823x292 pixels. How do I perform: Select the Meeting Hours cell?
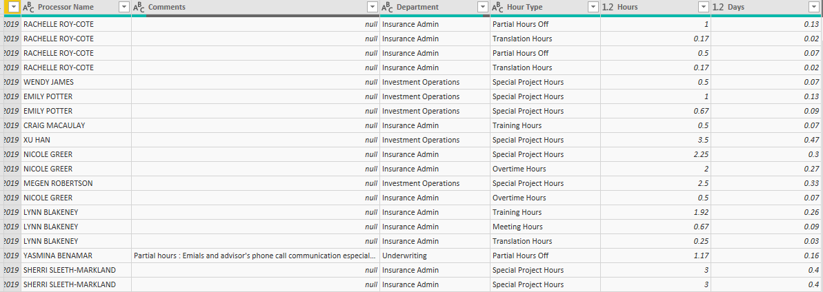pyautogui.click(x=545, y=227)
